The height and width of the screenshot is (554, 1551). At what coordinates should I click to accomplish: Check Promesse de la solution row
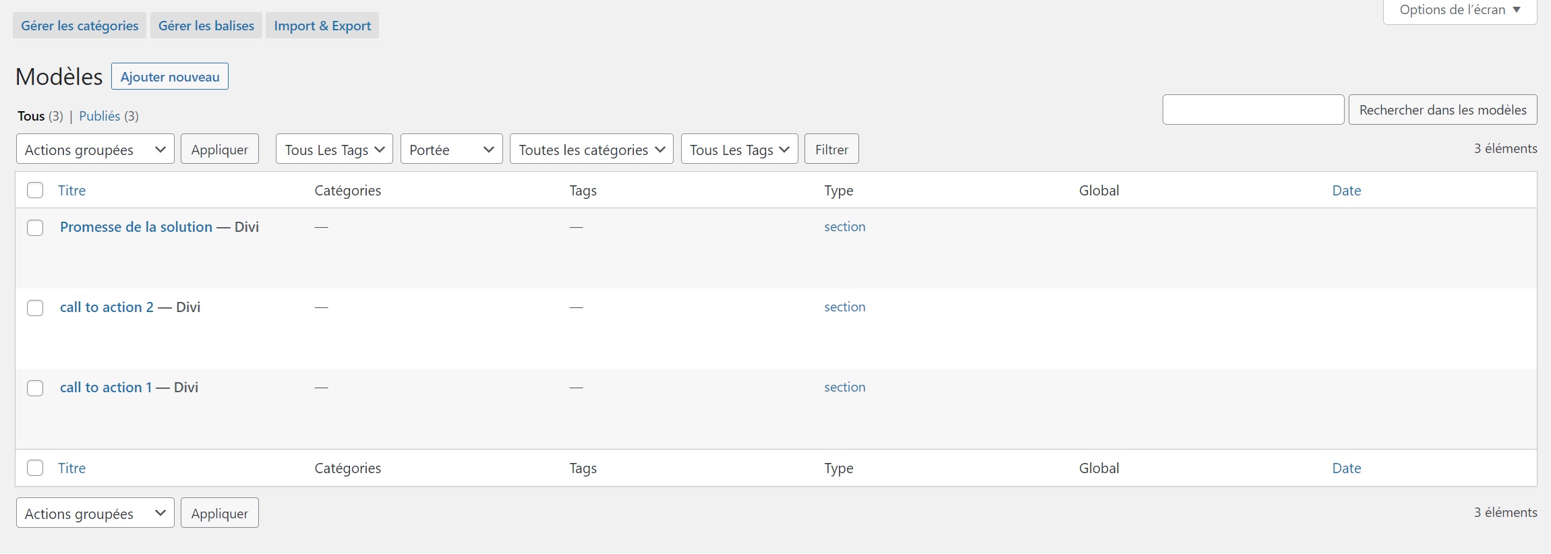[x=35, y=228]
